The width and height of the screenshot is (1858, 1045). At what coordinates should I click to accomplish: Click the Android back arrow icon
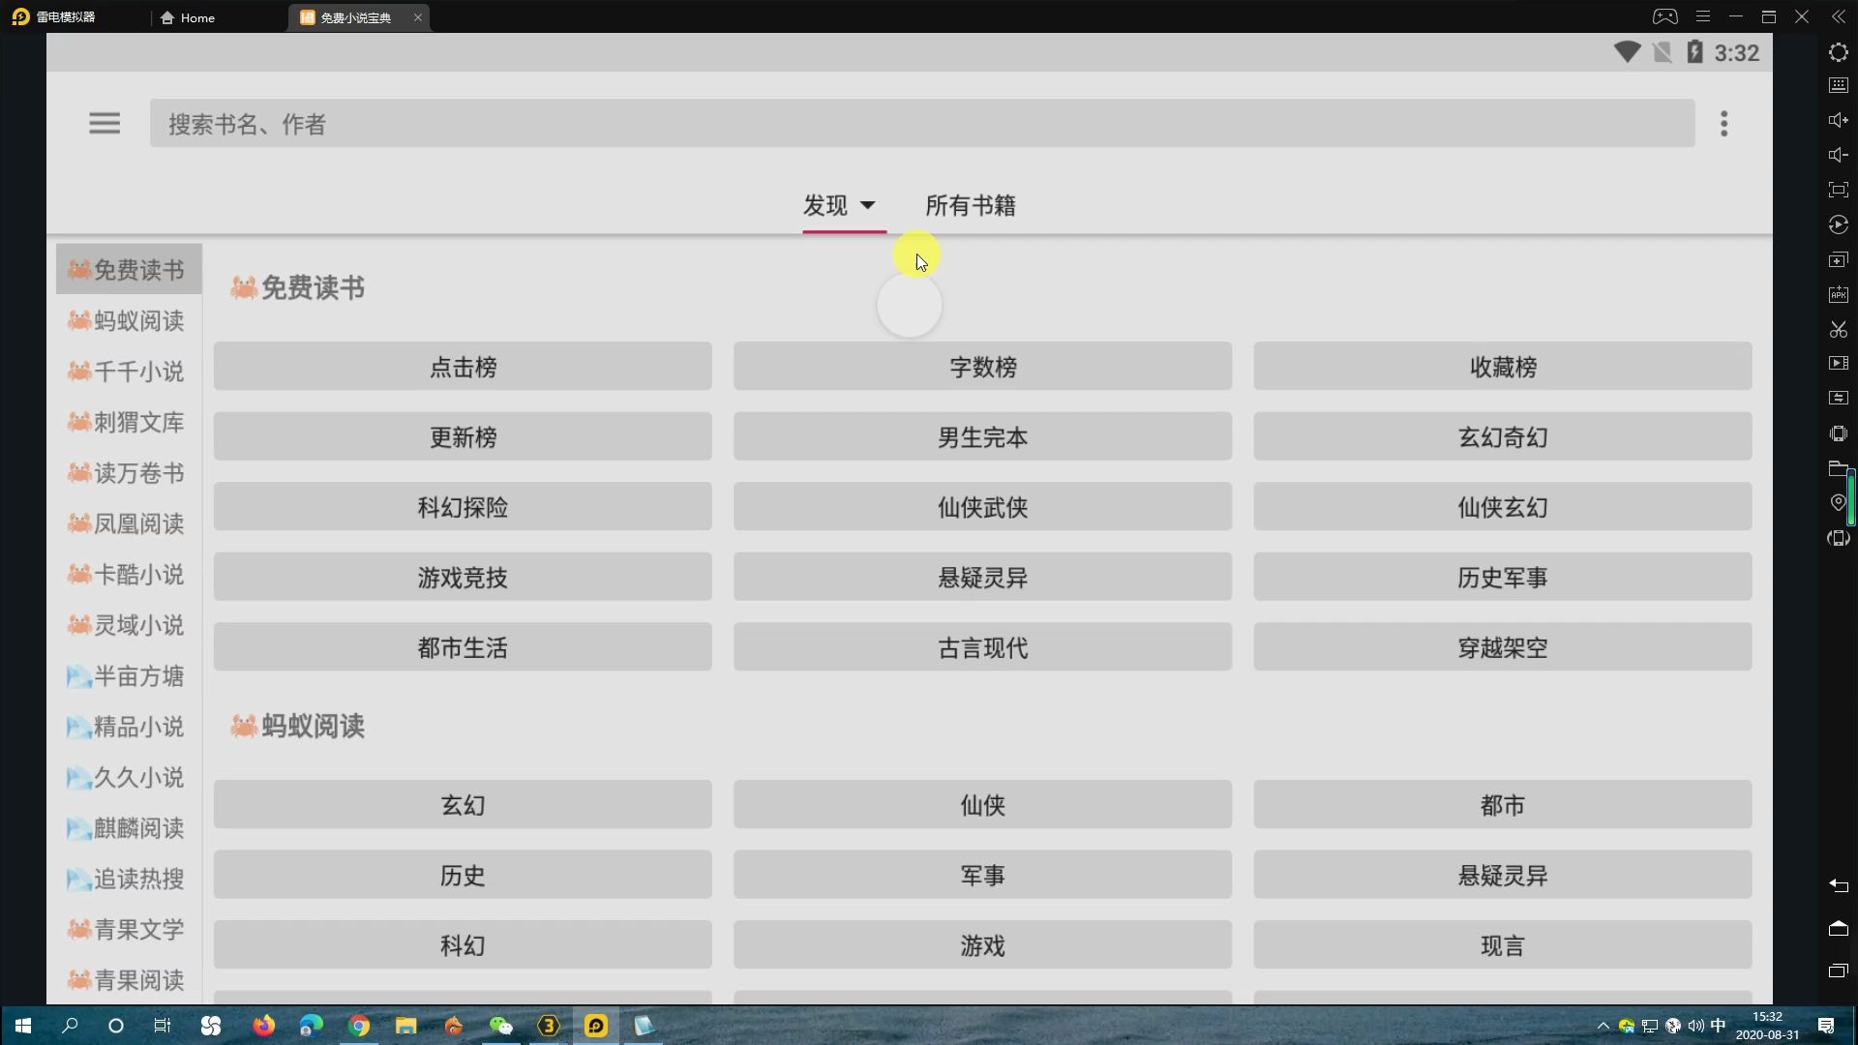pos(1838,885)
